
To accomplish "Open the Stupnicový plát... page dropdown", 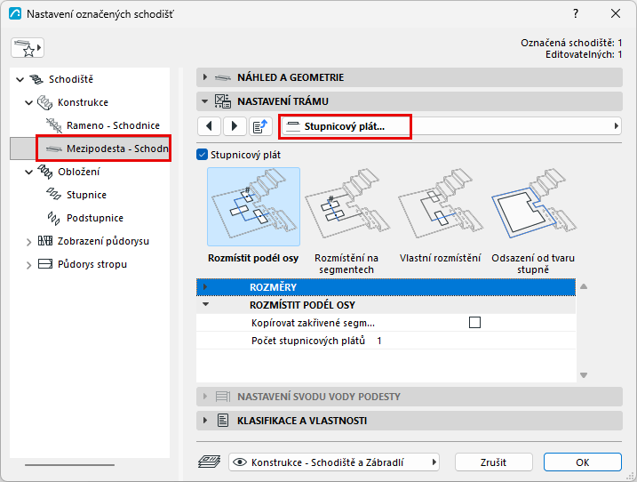I will pyautogui.click(x=450, y=126).
